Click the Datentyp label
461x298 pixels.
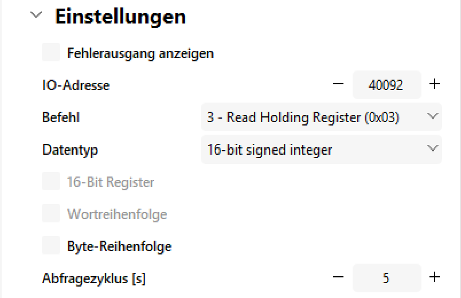pyautogui.click(x=70, y=150)
